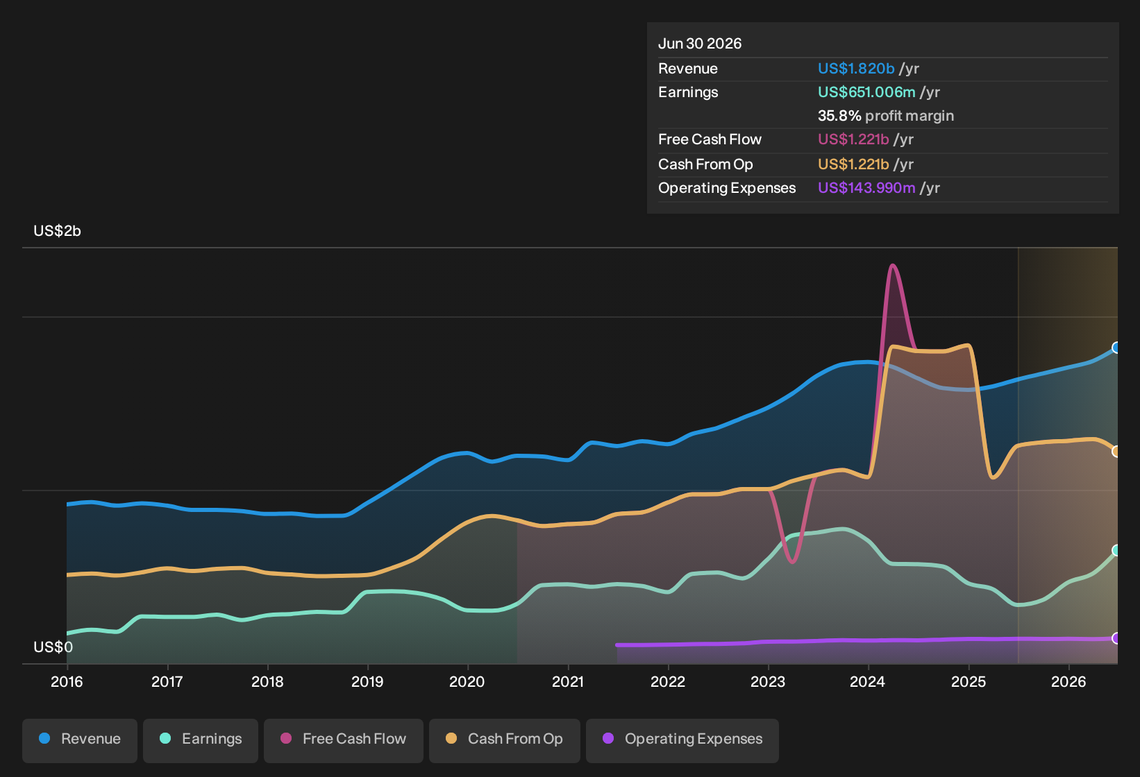Click the US$1.221b Cash From Op value

coord(853,164)
